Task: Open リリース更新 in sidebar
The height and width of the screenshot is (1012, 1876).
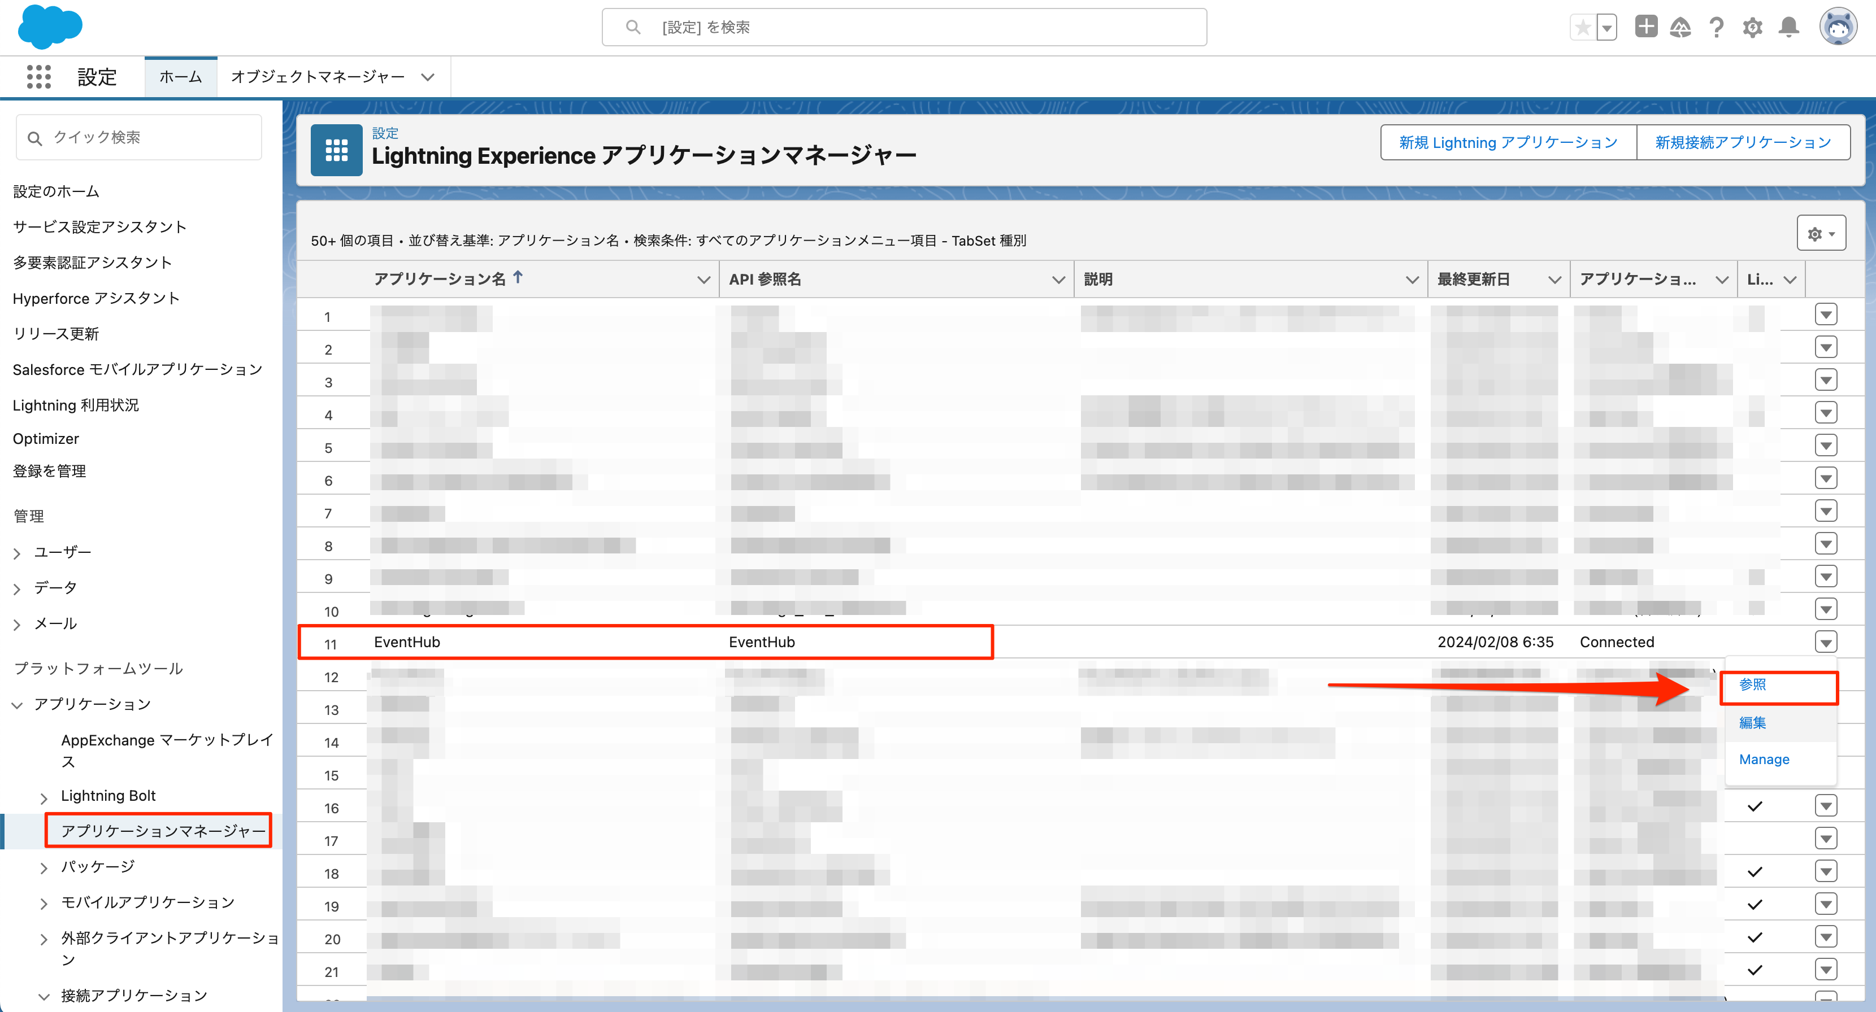Action: click(56, 334)
